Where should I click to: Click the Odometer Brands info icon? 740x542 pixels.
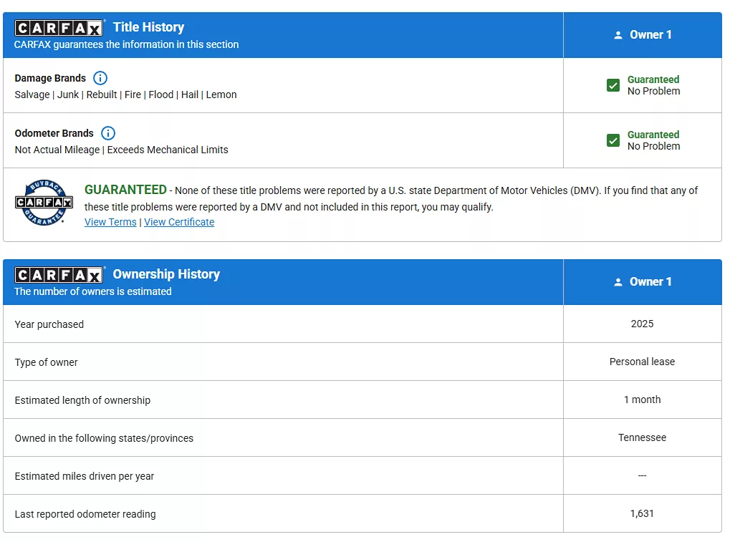[x=107, y=133]
